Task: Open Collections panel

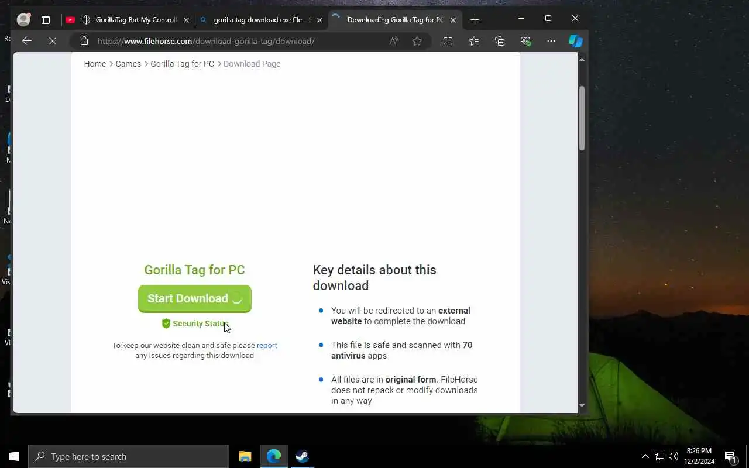Action: point(500,41)
